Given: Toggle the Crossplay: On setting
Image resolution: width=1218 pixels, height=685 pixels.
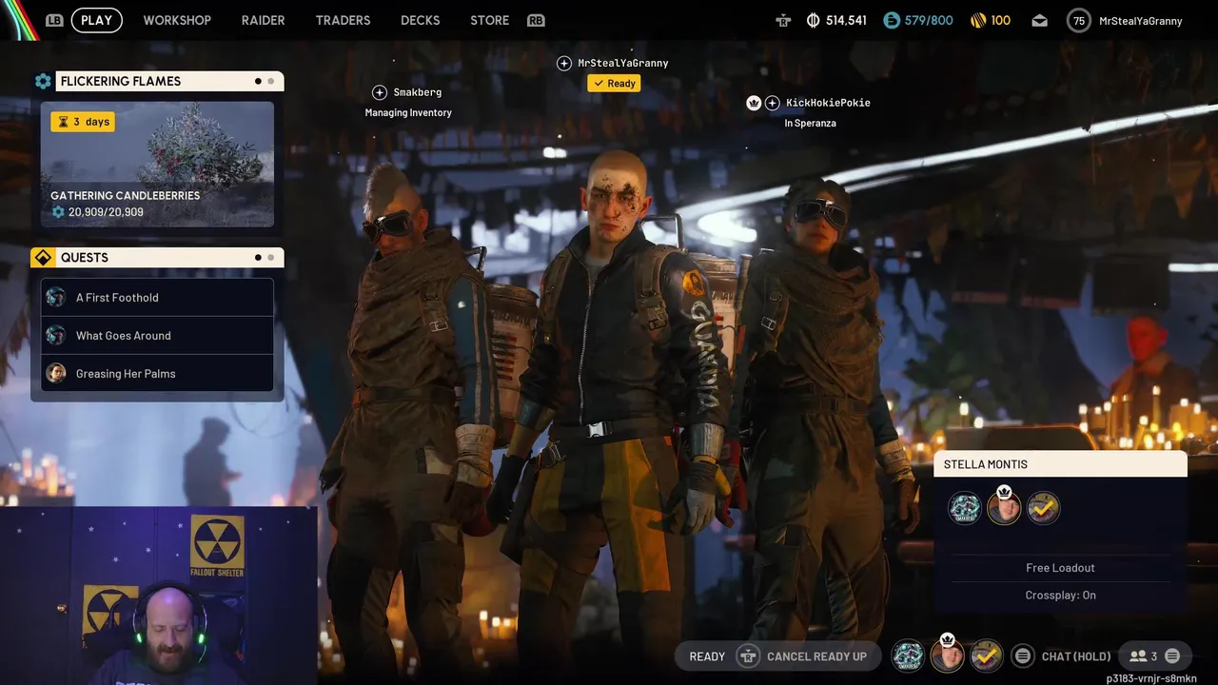Looking at the screenshot, I should tap(1060, 596).
